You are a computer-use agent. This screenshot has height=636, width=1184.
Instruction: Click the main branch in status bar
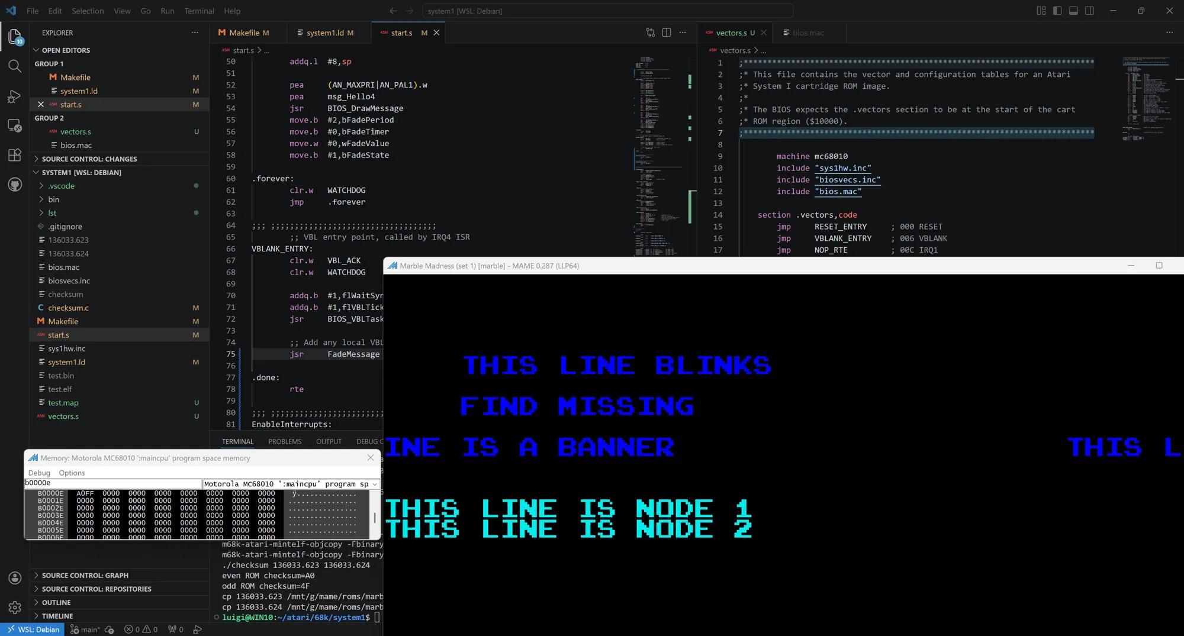click(x=86, y=629)
